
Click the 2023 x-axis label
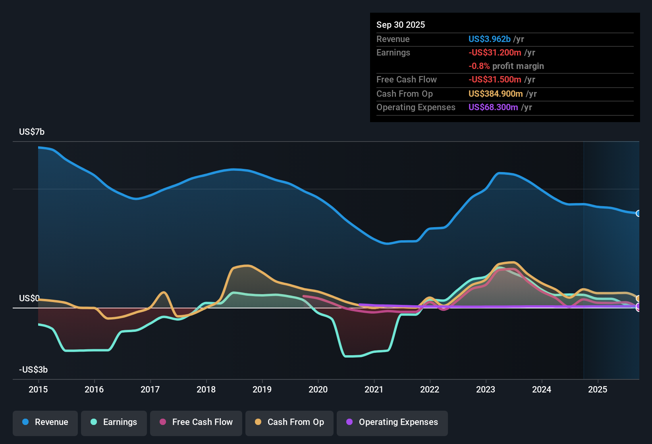click(x=486, y=389)
